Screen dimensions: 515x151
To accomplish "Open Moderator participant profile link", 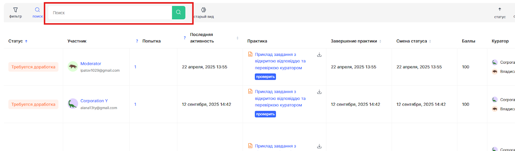I will pos(91,64).
